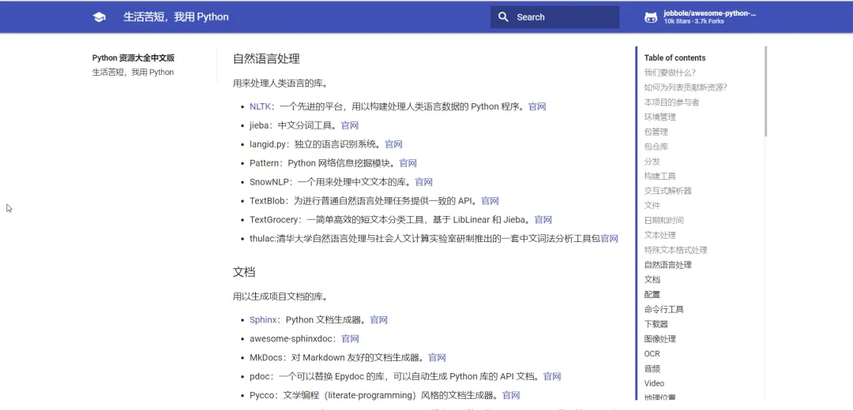
Task: Click the Table of contents title
Action: point(675,58)
